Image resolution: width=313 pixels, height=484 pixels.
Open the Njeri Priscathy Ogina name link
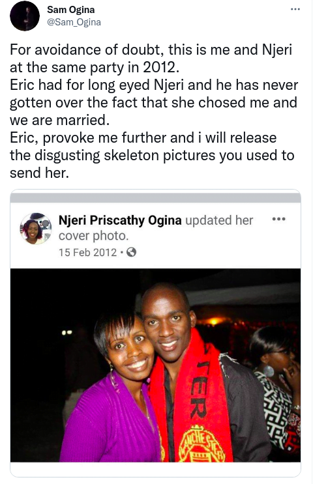[120, 220]
